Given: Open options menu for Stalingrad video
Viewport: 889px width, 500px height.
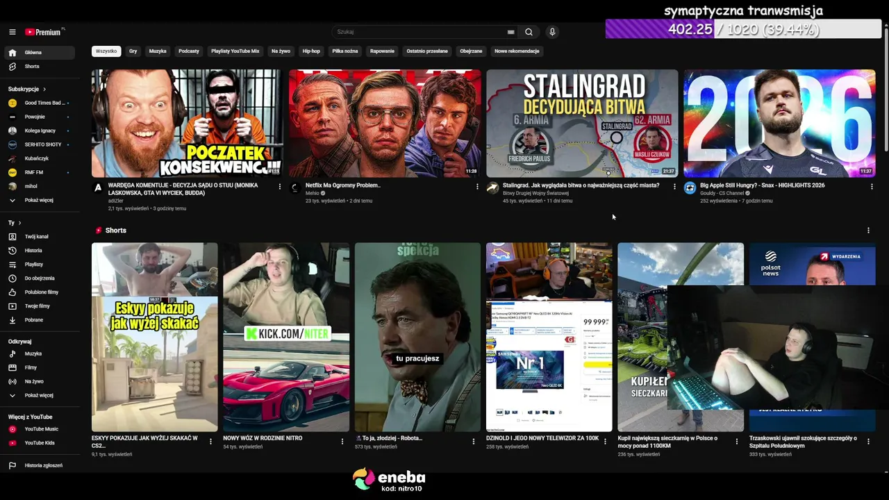Looking at the screenshot, I should (674, 186).
